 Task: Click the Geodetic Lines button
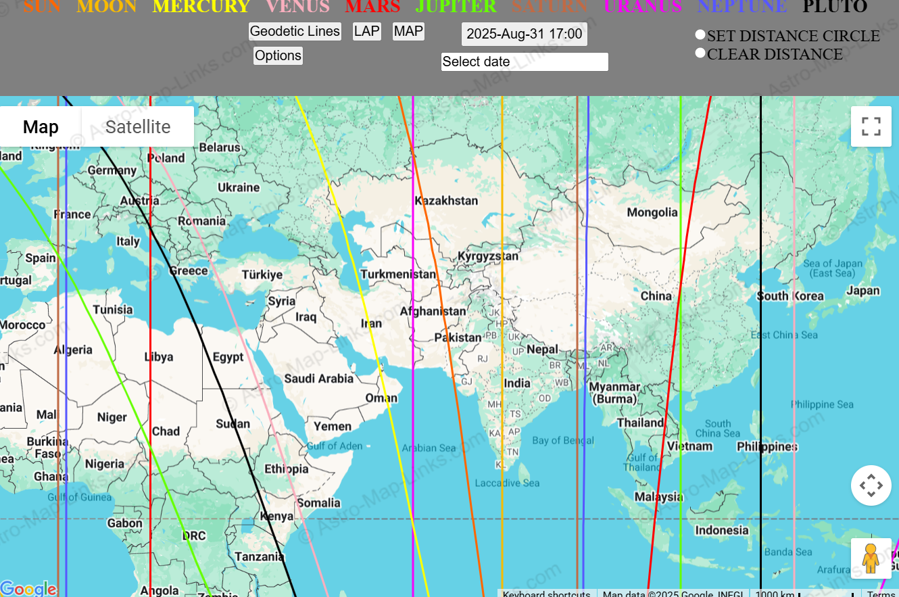click(x=295, y=32)
